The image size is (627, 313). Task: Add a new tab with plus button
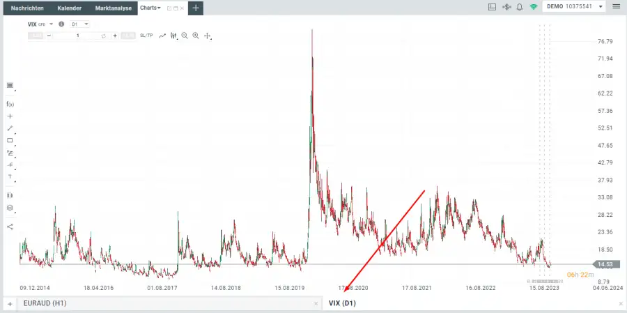click(x=196, y=8)
